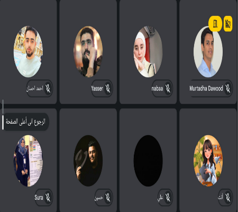Click the muted mic icon next to احمد احسان

[48, 89]
